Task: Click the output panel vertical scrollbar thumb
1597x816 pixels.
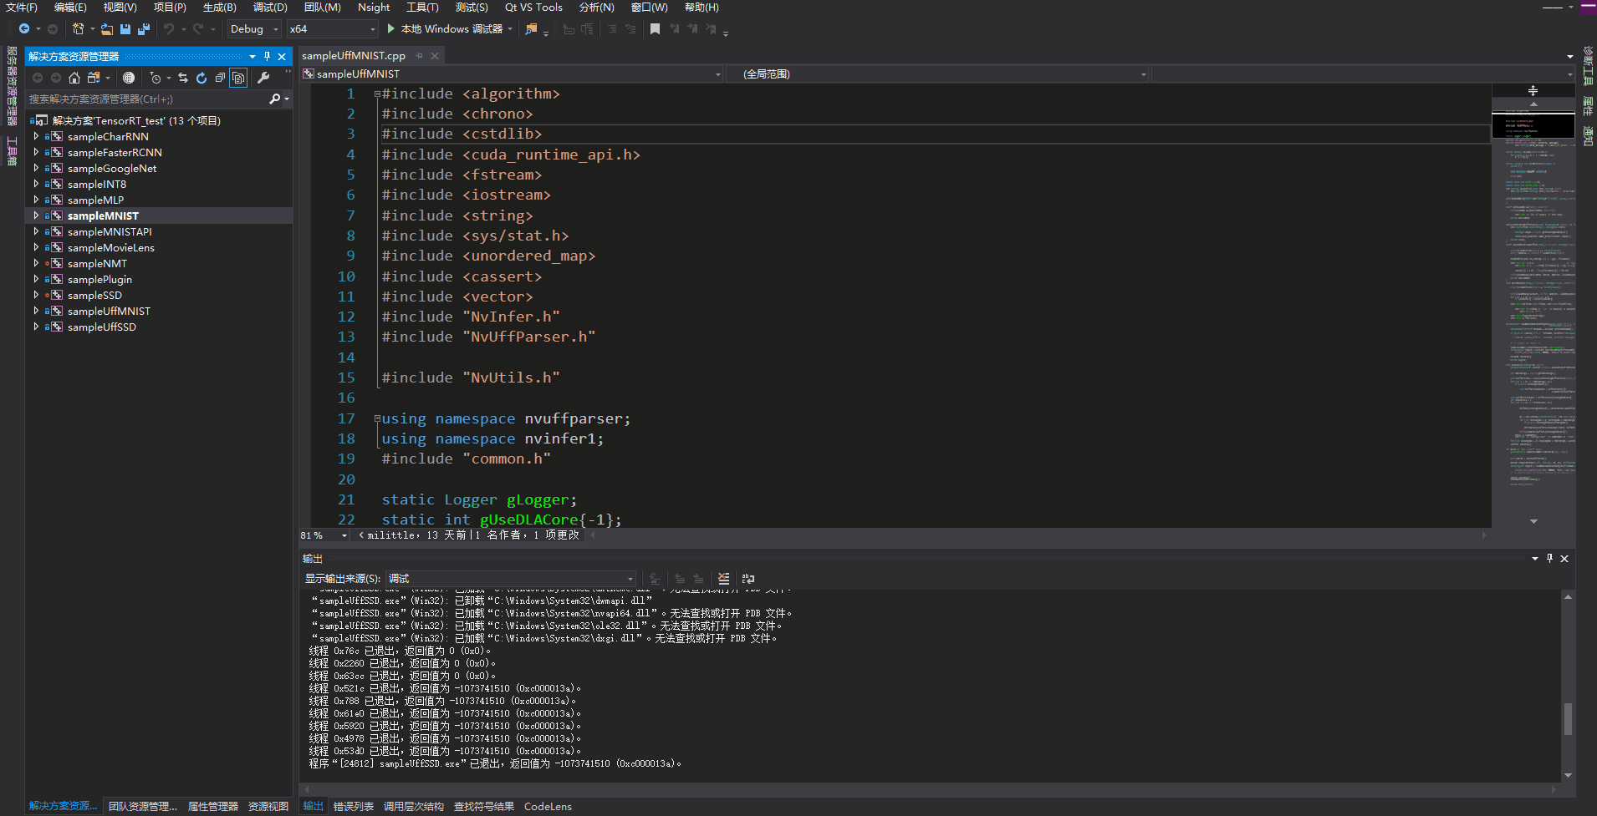Action: [1568, 718]
